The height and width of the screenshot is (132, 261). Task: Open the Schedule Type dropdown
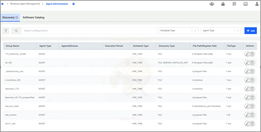179,30
